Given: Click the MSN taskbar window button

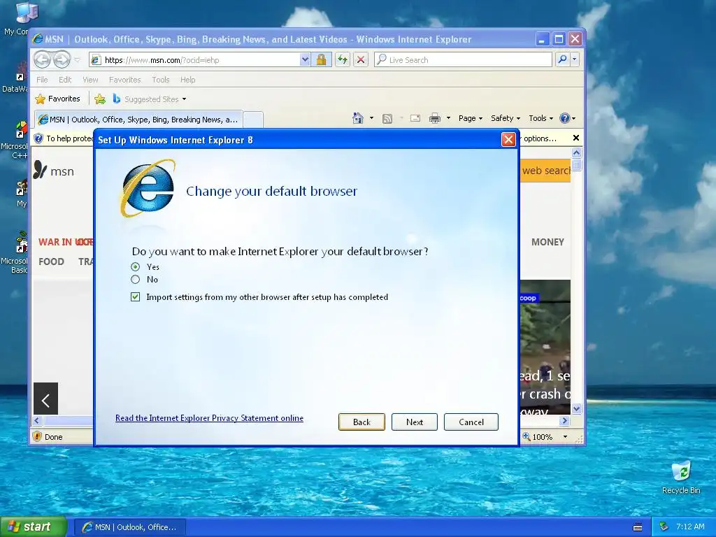Looking at the screenshot, I should pos(129,527).
